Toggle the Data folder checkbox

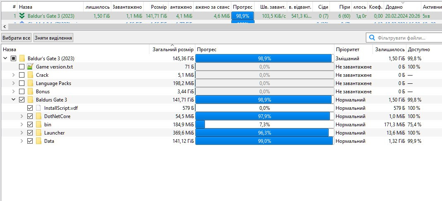[30, 141]
